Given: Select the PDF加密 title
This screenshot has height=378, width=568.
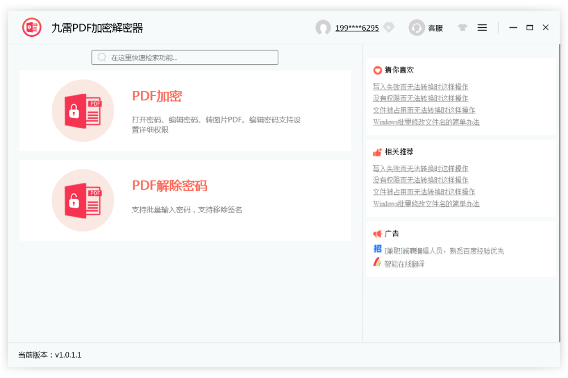Looking at the screenshot, I should [x=157, y=96].
